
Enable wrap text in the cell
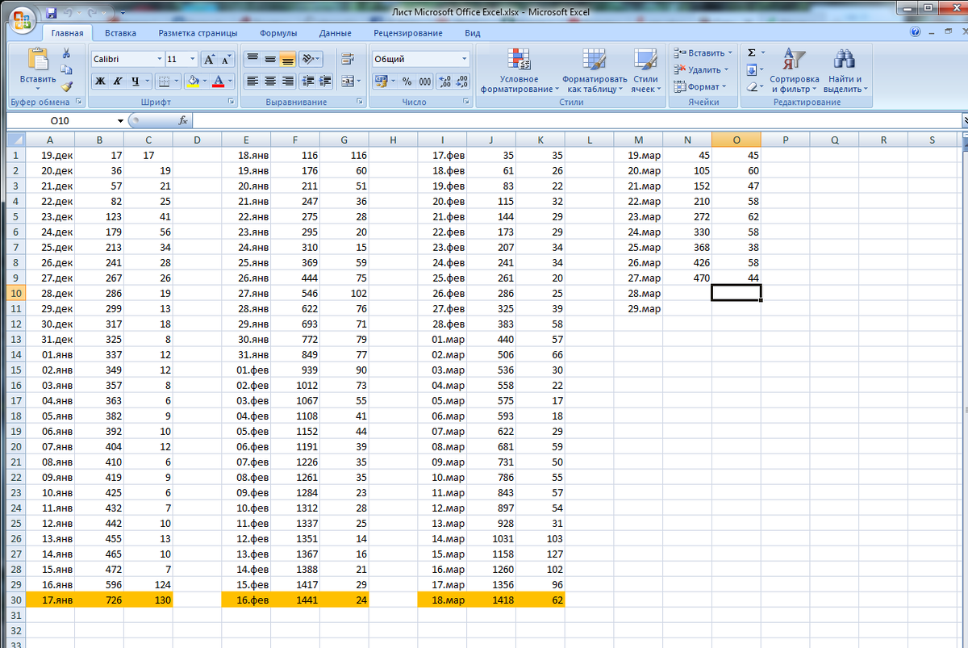tap(348, 59)
